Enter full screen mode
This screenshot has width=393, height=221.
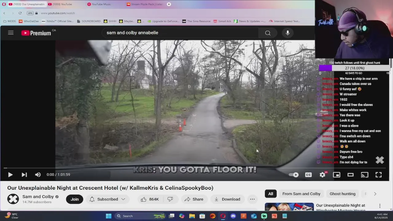coord(379,175)
